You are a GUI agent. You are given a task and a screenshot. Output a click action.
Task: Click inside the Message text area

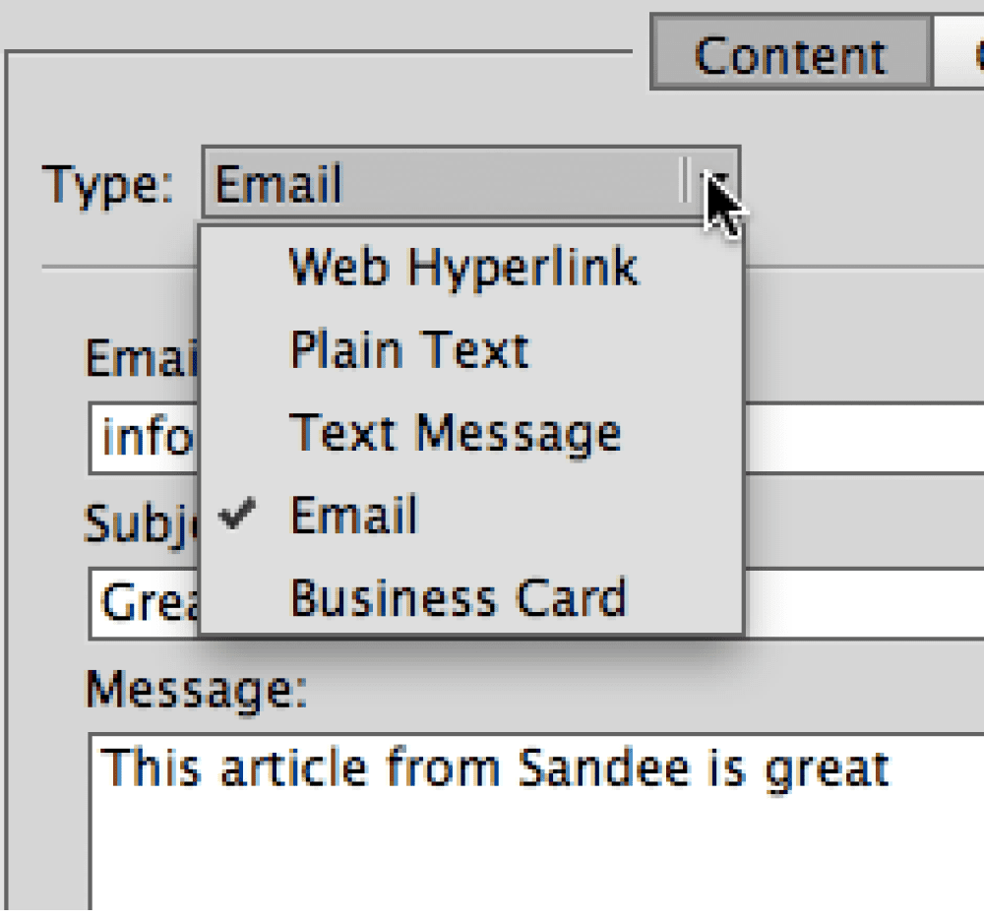(x=536, y=822)
